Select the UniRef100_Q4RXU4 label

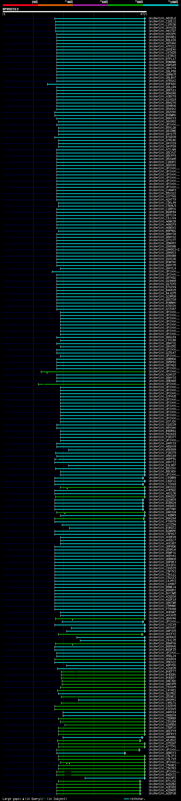[x=162, y=512]
